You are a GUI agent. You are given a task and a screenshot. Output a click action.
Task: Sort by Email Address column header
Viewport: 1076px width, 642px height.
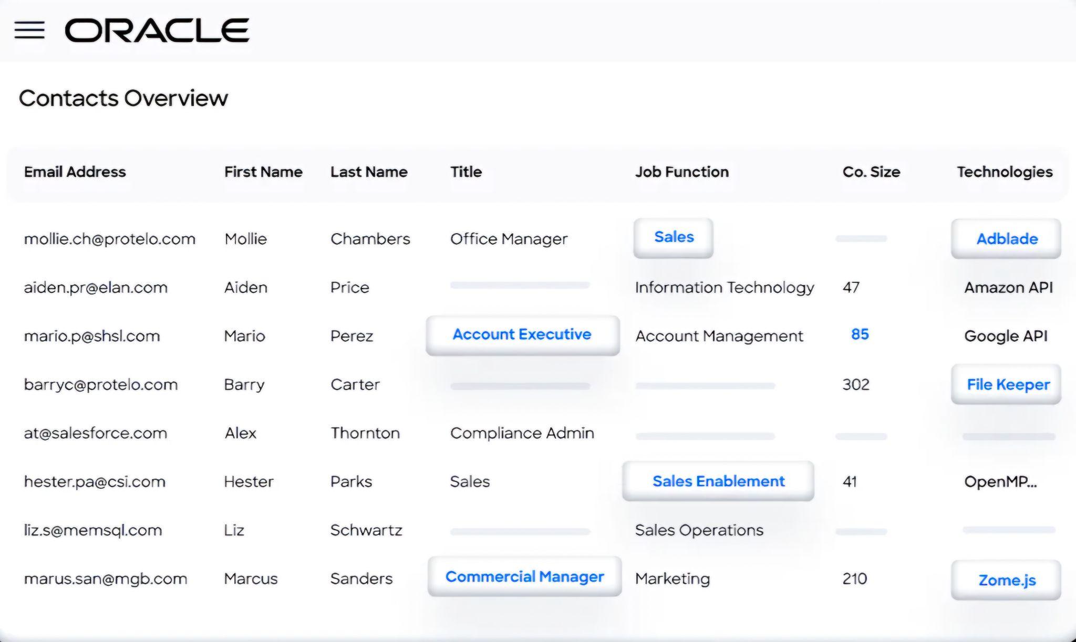(x=75, y=172)
